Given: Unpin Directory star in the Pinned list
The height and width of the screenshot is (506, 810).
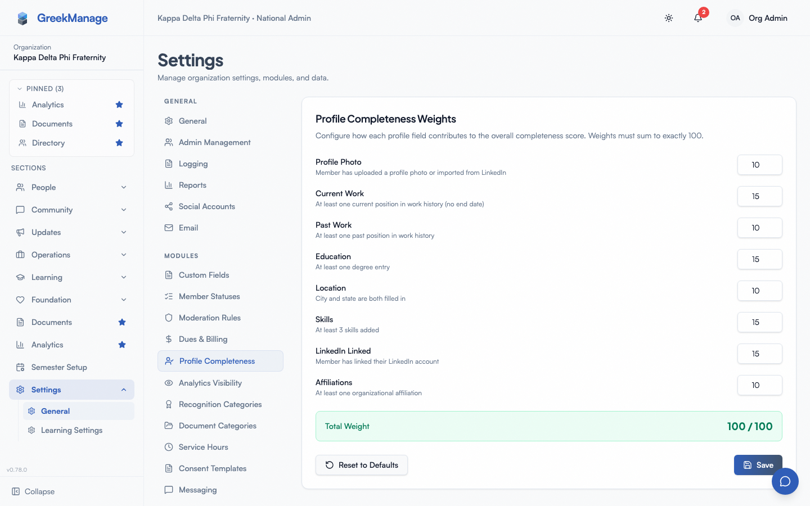Looking at the screenshot, I should (x=119, y=143).
